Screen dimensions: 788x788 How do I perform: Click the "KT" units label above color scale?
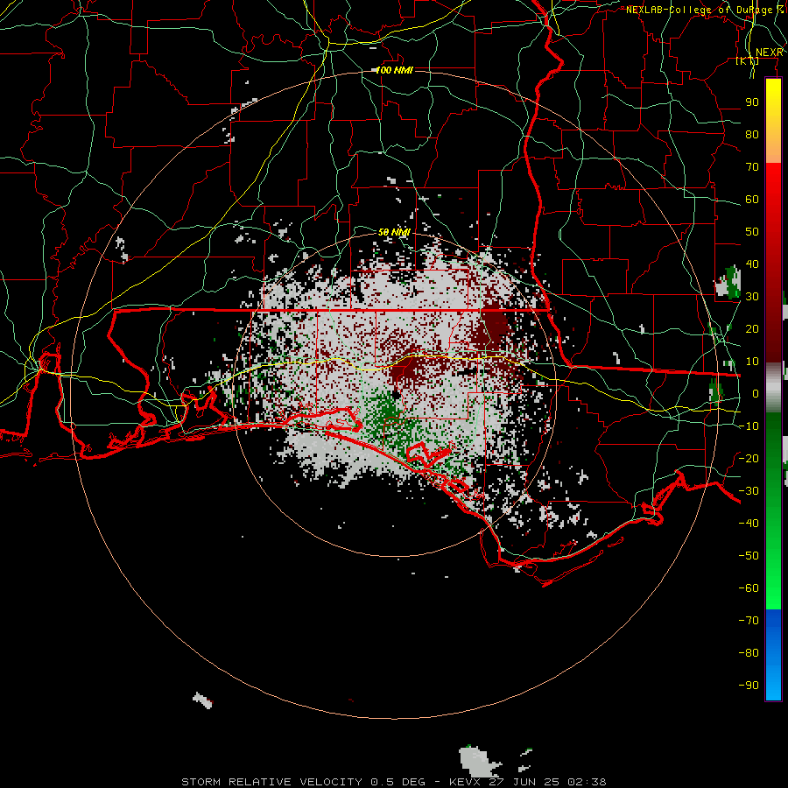[747, 60]
